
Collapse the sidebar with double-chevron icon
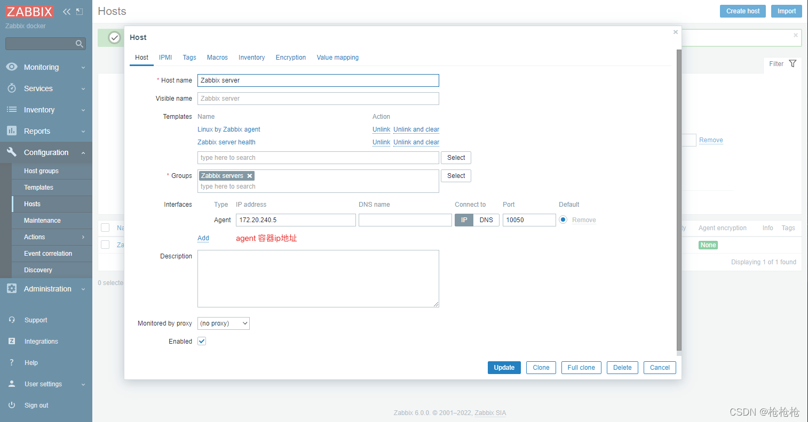(x=67, y=12)
